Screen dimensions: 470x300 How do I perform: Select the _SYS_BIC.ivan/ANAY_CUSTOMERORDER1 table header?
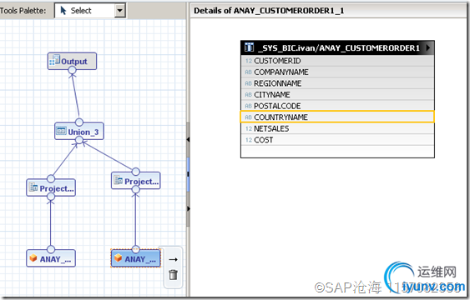[337, 47]
